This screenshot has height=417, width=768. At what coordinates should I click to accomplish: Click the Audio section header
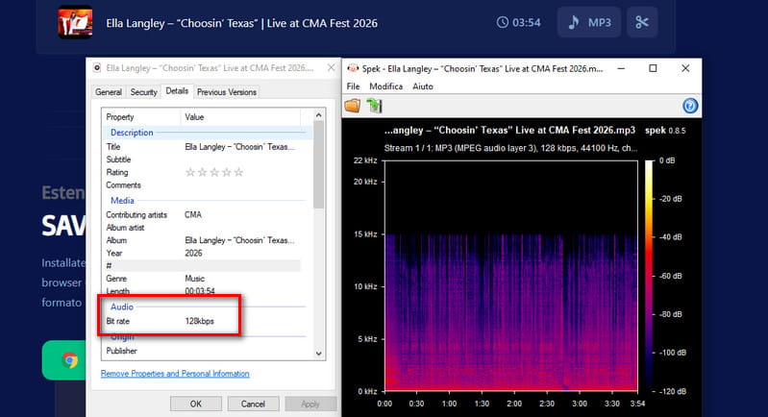tap(122, 307)
